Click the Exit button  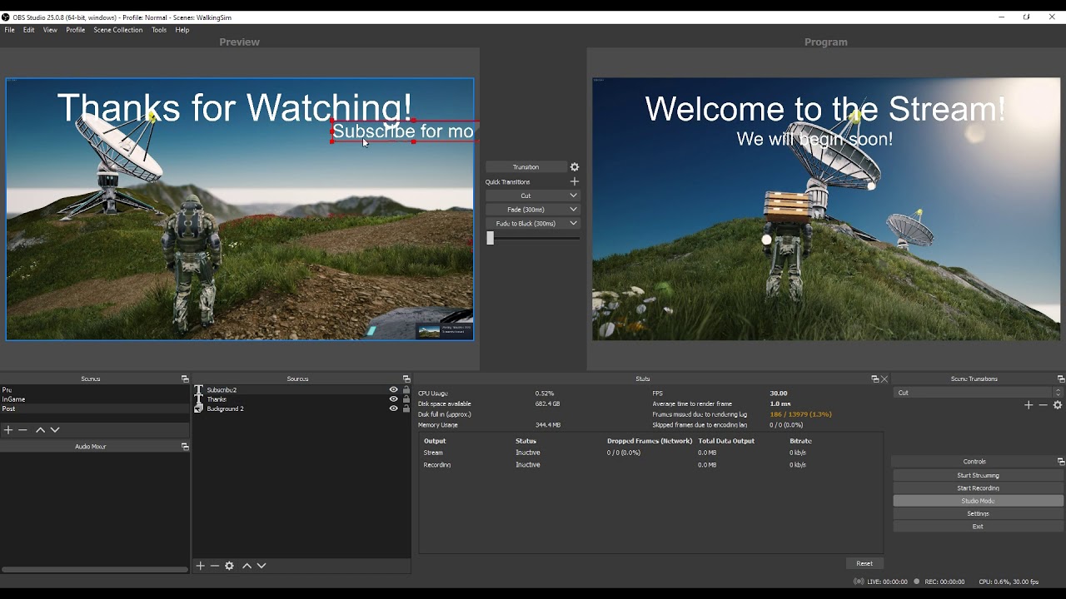tap(978, 527)
